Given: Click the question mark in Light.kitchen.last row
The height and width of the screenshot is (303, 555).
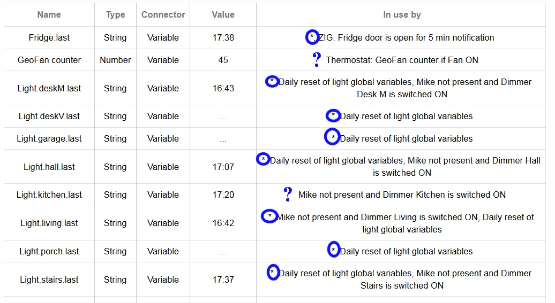Looking at the screenshot, I should (288, 194).
